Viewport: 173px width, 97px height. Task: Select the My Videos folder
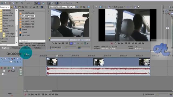point(7,10)
